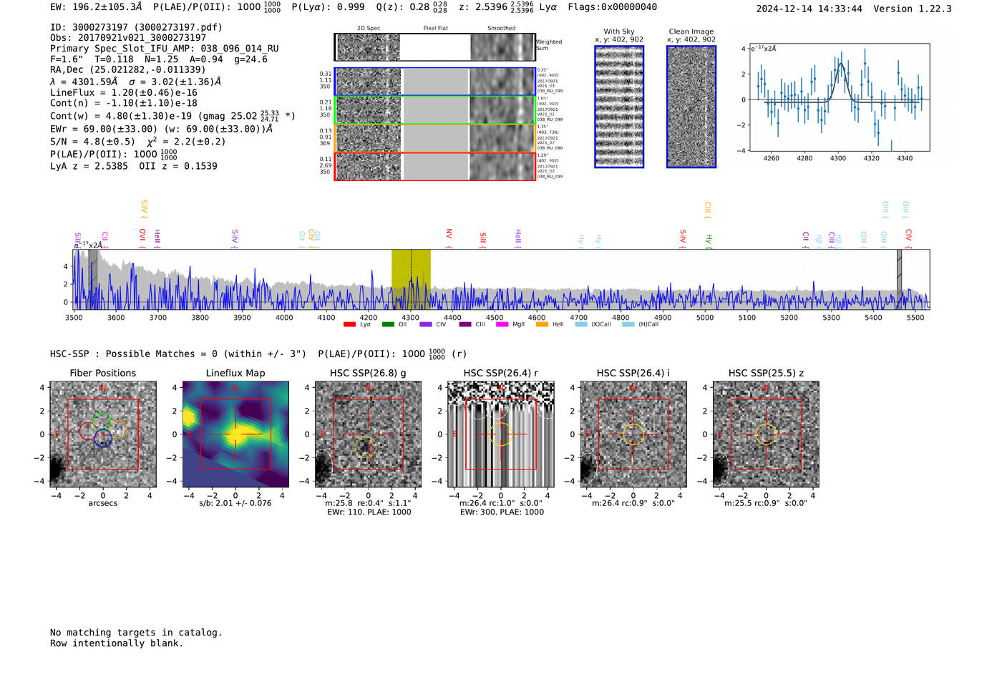
Task: Click the RA,Dec coordinates line
Action: point(127,69)
